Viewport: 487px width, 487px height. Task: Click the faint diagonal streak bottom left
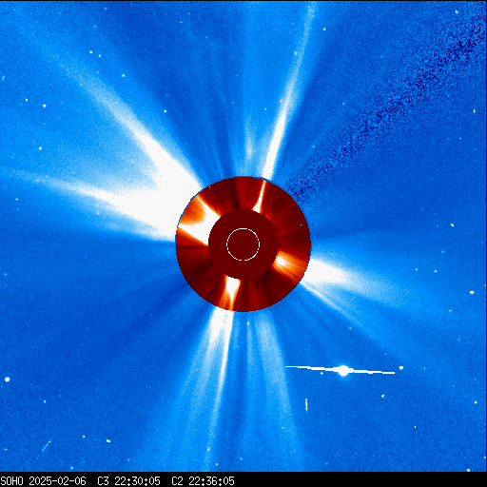[x=47, y=446]
